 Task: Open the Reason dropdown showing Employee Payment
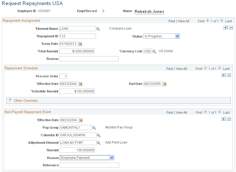pos(112,157)
